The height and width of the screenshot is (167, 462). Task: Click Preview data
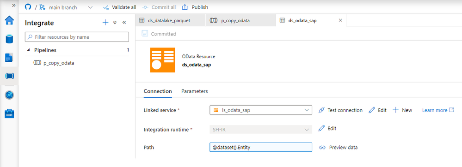pyautogui.click(x=338, y=147)
